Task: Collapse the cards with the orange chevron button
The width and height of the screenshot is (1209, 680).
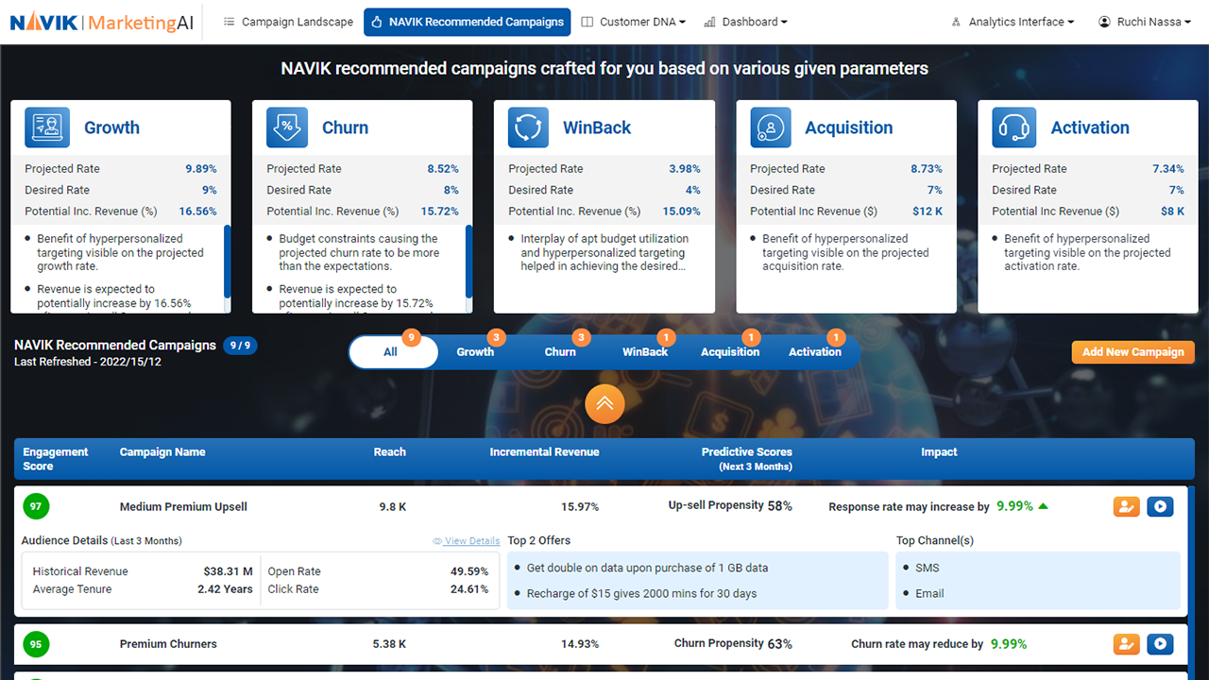Action: click(x=604, y=403)
